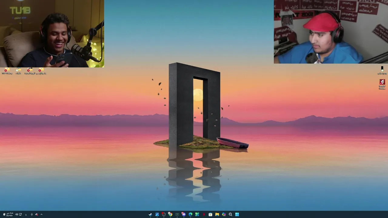Open the OBS Studio taskbar icon
Viewport: 388px width, 218px height.
(x=164, y=214)
